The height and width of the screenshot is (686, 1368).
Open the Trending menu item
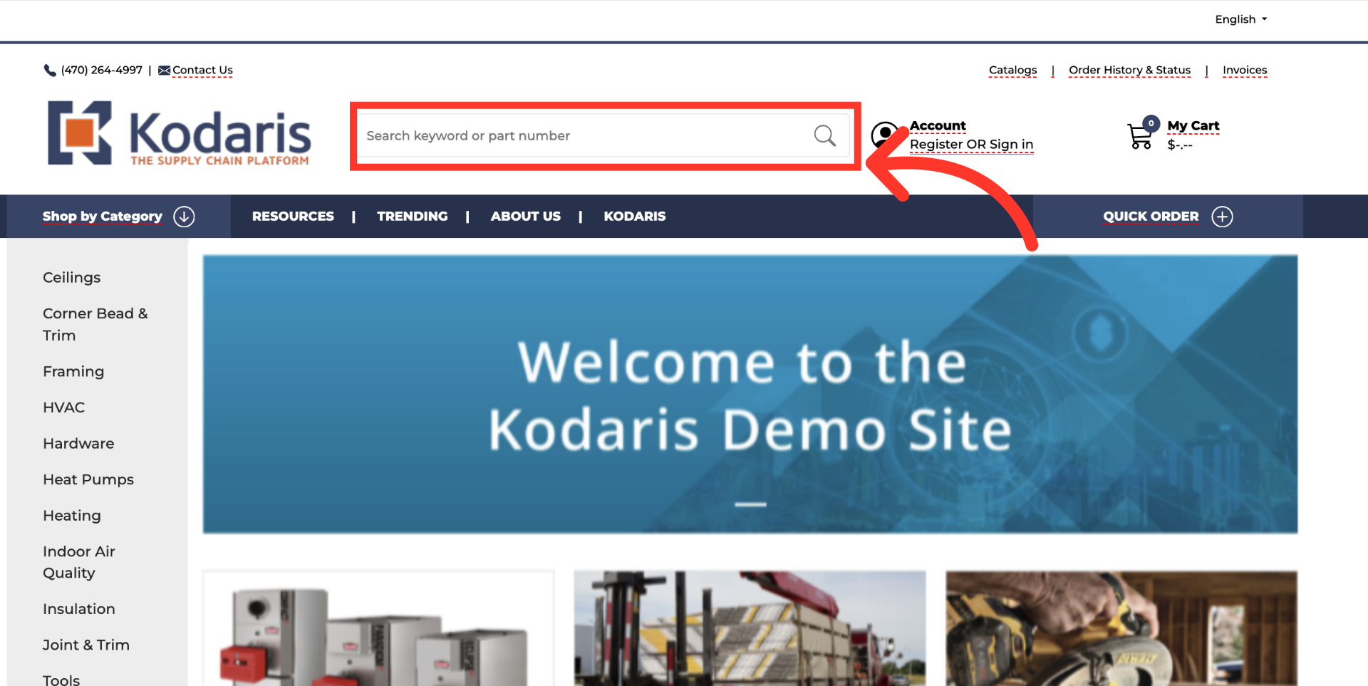[x=413, y=217]
